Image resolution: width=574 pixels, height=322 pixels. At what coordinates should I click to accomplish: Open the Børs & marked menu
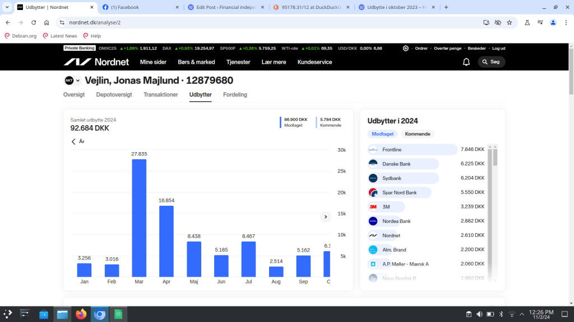tap(196, 62)
